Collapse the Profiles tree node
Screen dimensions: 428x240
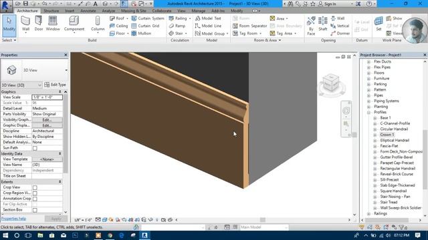click(368, 113)
